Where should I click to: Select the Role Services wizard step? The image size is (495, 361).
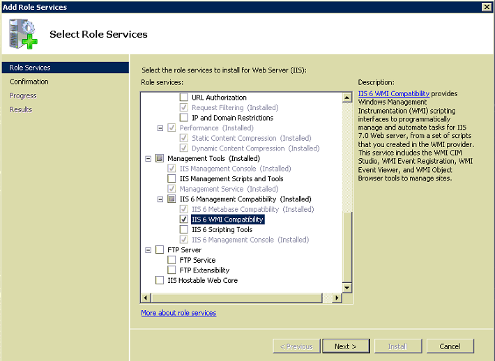click(x=66, y=68)
